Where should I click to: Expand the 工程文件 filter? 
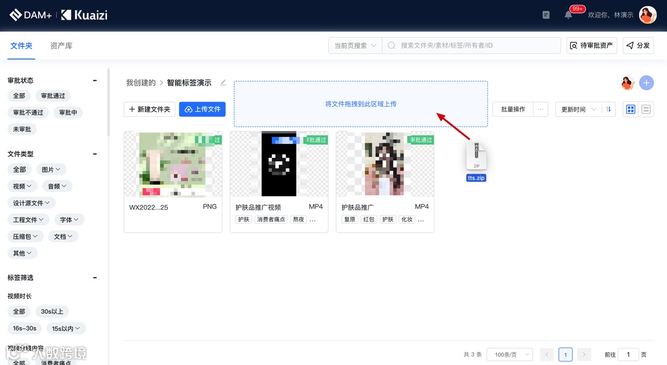pyautogui.click(x=28, y=219)
